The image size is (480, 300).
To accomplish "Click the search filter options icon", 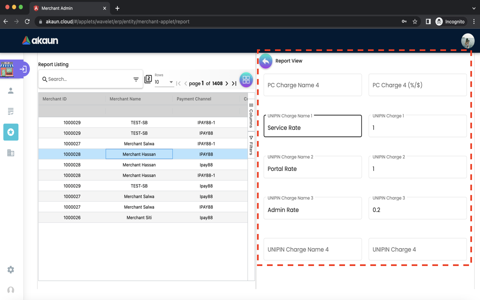I will pyautogui.click(x=136, y=79).
